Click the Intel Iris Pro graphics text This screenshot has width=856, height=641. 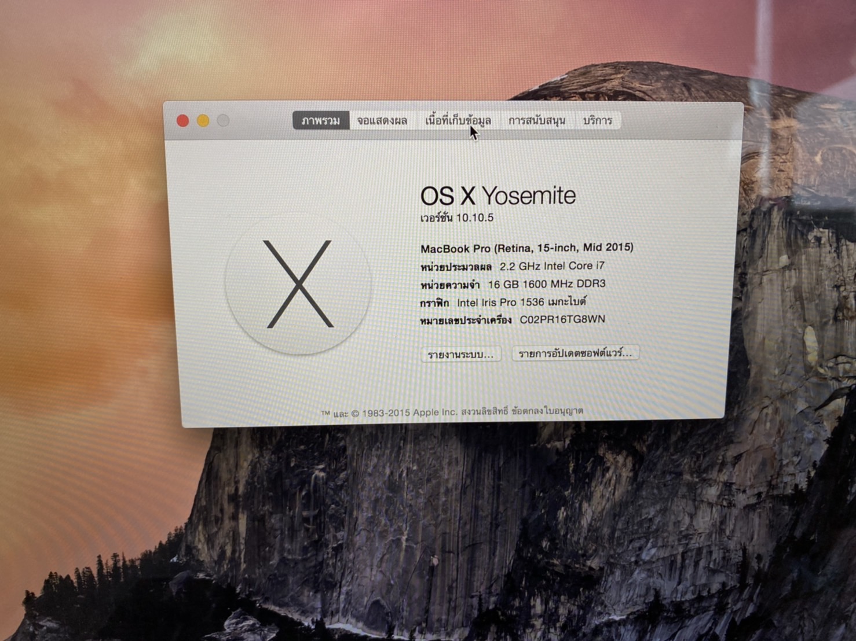[x=521, y=302]
